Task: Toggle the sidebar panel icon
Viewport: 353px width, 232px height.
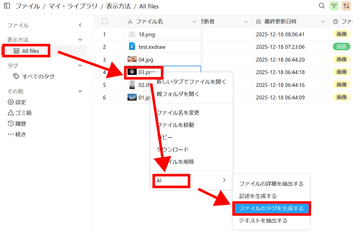Action: [x=7, y=6]
